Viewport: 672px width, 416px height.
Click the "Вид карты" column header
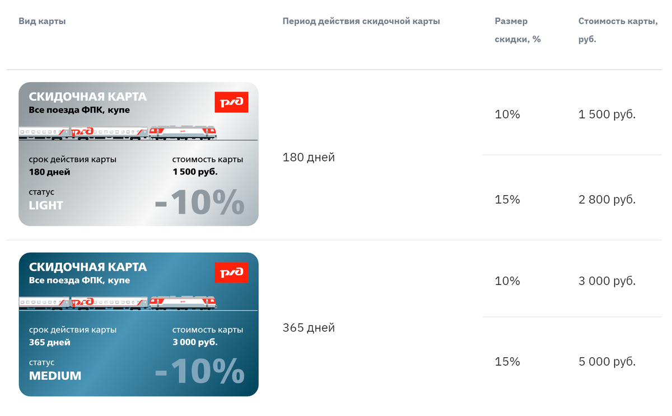pyautogui.click(x=43, y=21)
